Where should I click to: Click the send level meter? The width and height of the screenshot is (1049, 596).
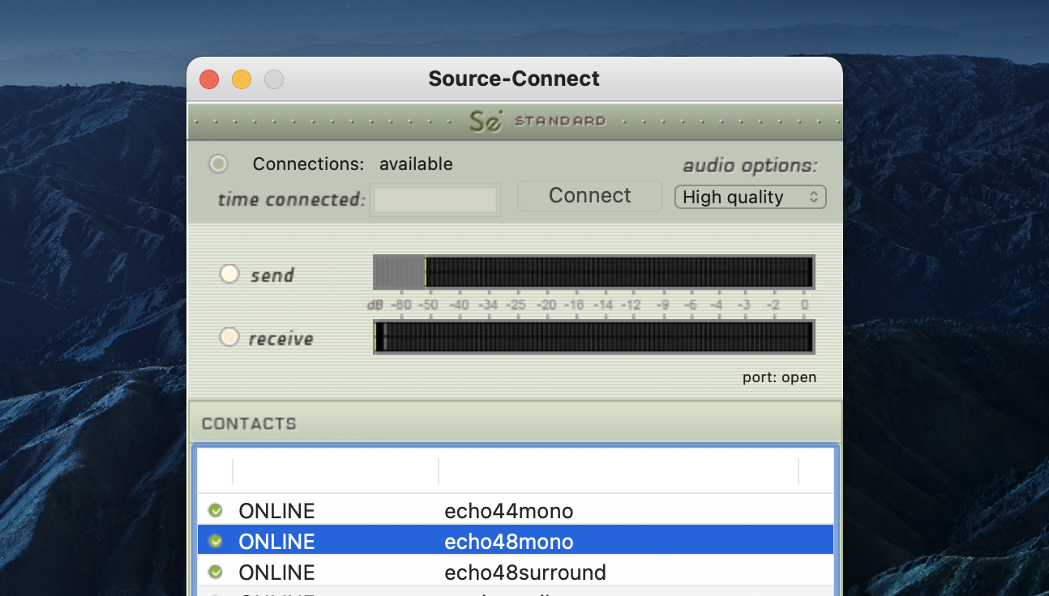click(593, 272)
